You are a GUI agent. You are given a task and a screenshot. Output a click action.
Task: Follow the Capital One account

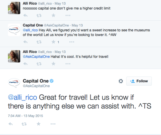[x=139, y=81]
